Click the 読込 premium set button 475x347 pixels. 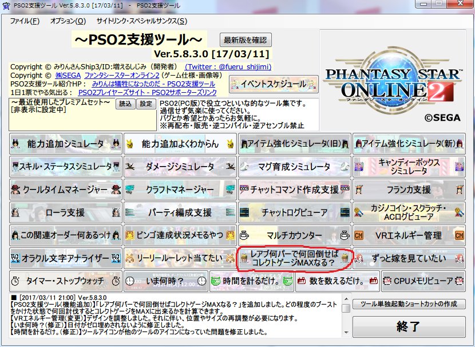125,104
